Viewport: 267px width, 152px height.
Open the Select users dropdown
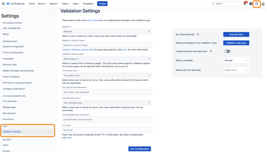pyautogui.click(x=236, y=70)
